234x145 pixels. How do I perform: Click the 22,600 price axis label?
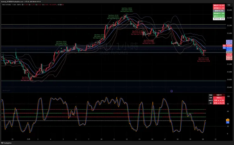coord(229,10)
